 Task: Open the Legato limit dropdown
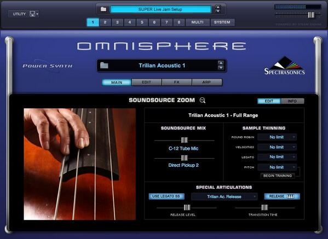(x=277, y=157)
